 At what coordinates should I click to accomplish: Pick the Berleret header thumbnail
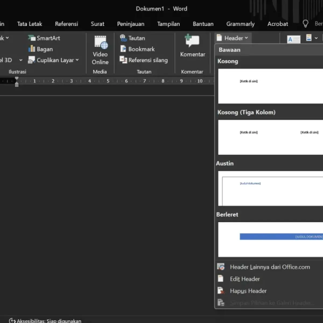(x=270, y=239)
